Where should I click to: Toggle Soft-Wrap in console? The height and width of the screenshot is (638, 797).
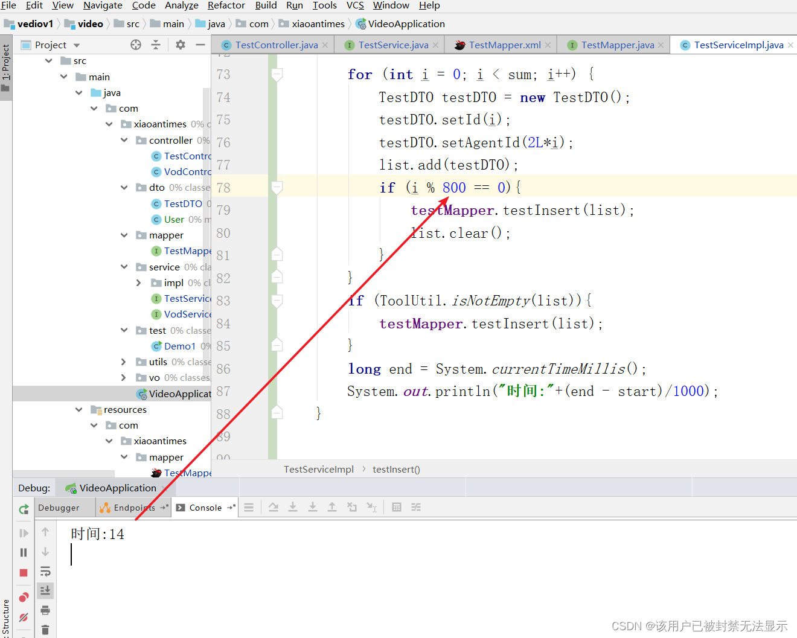(x=45, y=572)
